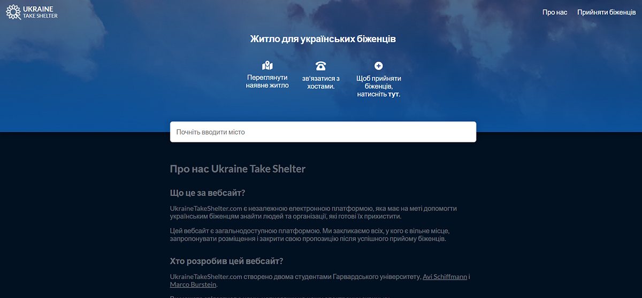
Task: Click the map icon above Переглянути наявне житло
Action: 267,66
